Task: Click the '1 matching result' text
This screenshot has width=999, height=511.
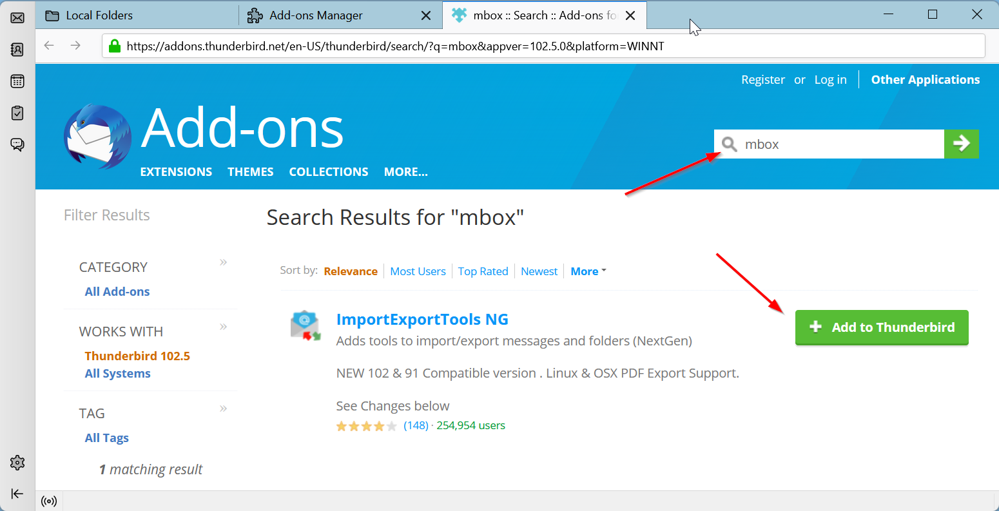Action: (x=151, y=469)
